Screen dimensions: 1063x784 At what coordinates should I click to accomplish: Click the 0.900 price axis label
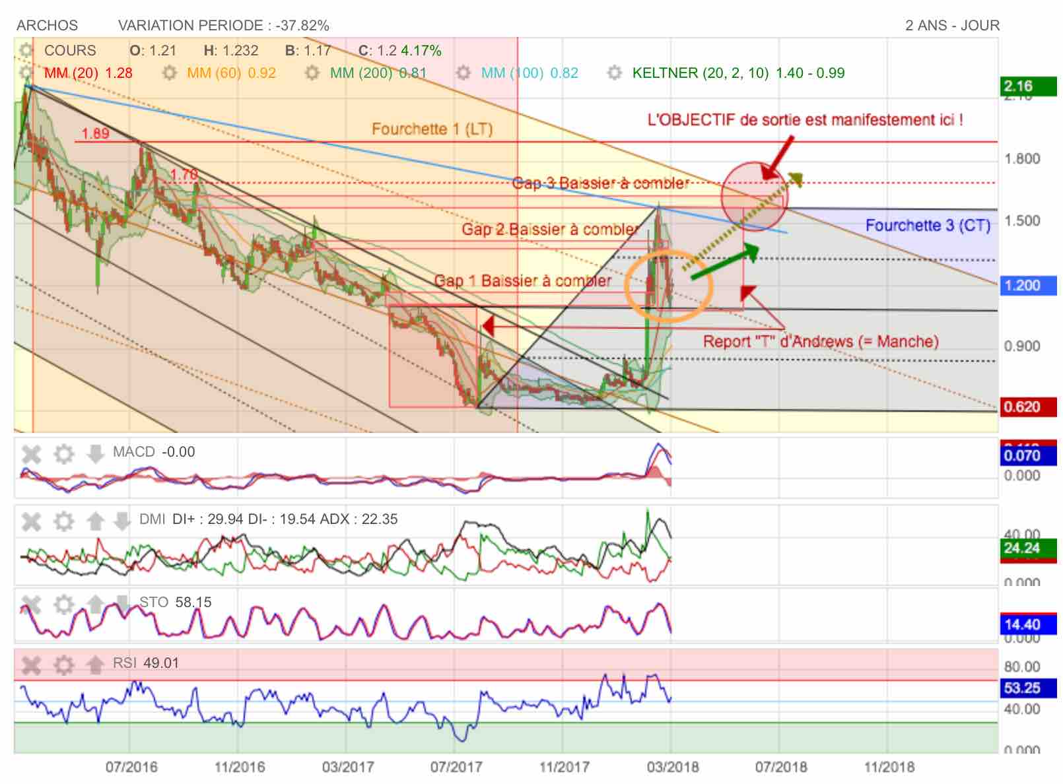[1022, 346]
